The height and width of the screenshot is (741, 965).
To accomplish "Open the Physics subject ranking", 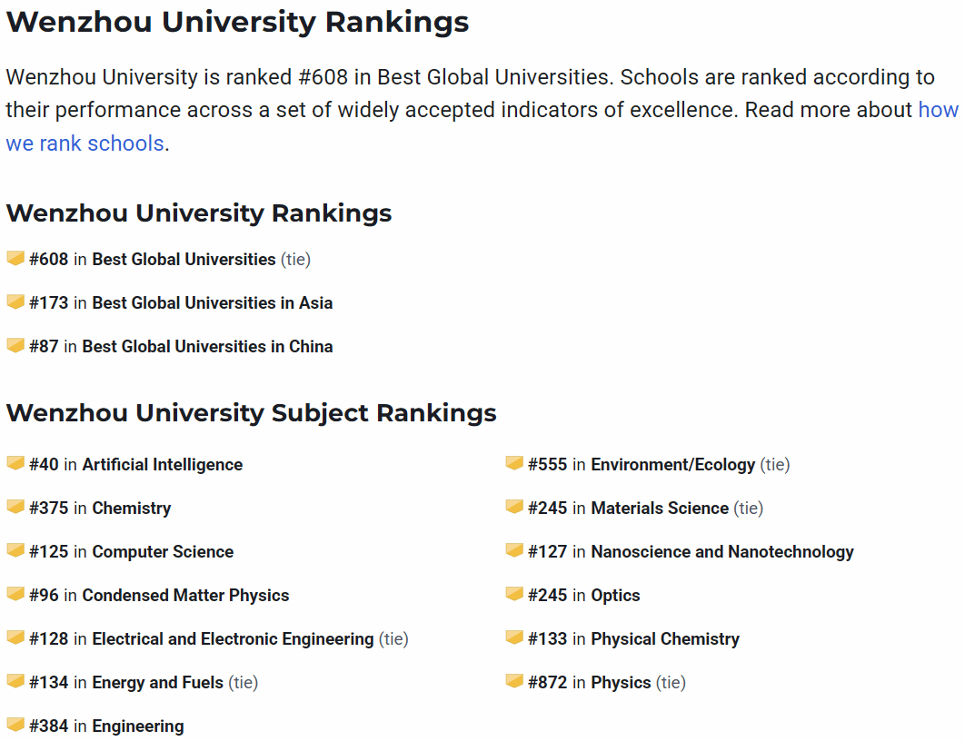I will coord(621,683).
